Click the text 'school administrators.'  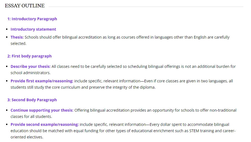point(30,73)
